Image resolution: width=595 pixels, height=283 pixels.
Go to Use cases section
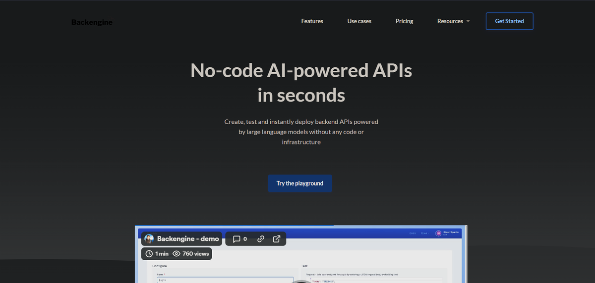coord(359,21)
